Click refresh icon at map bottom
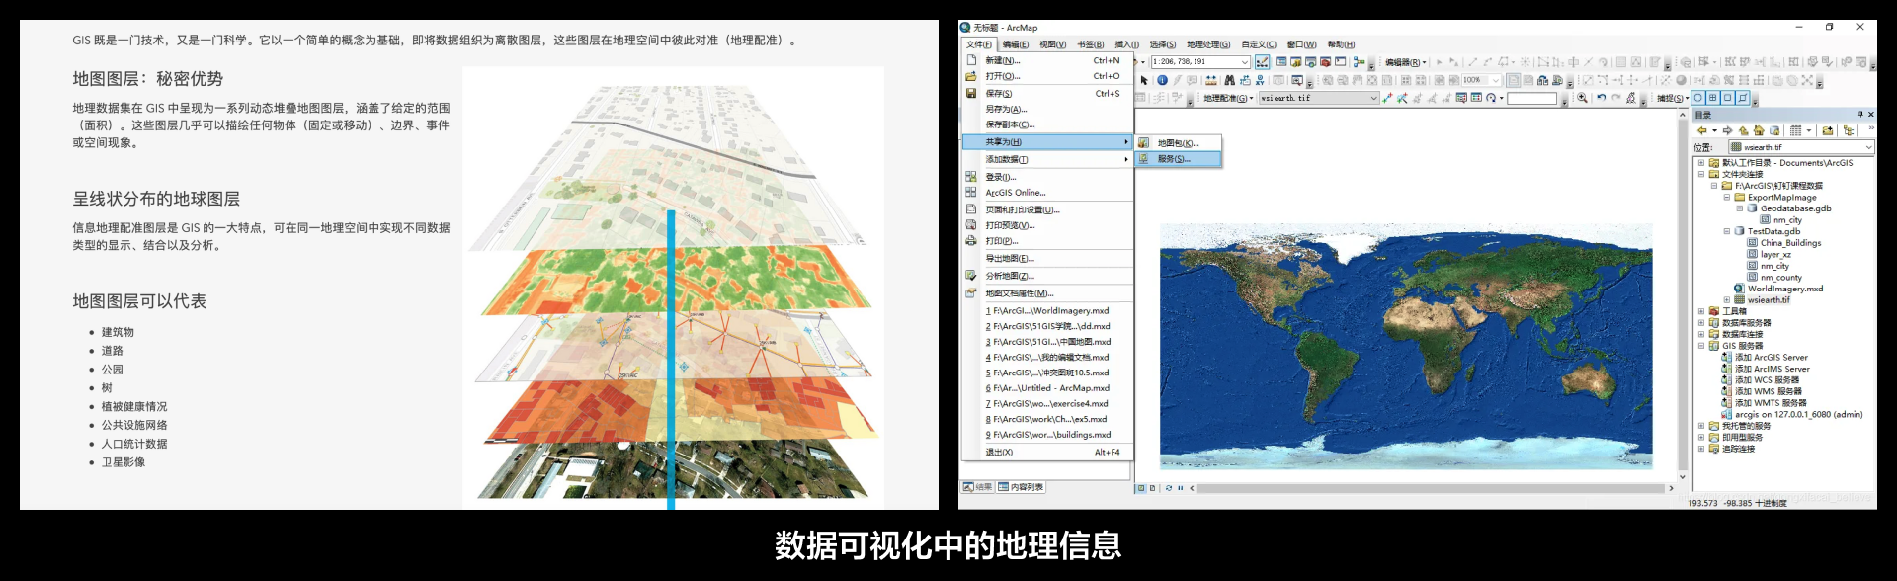The height and width of the screenshot is (581, 1897). pyautogui.click(x=1169, y=488)
